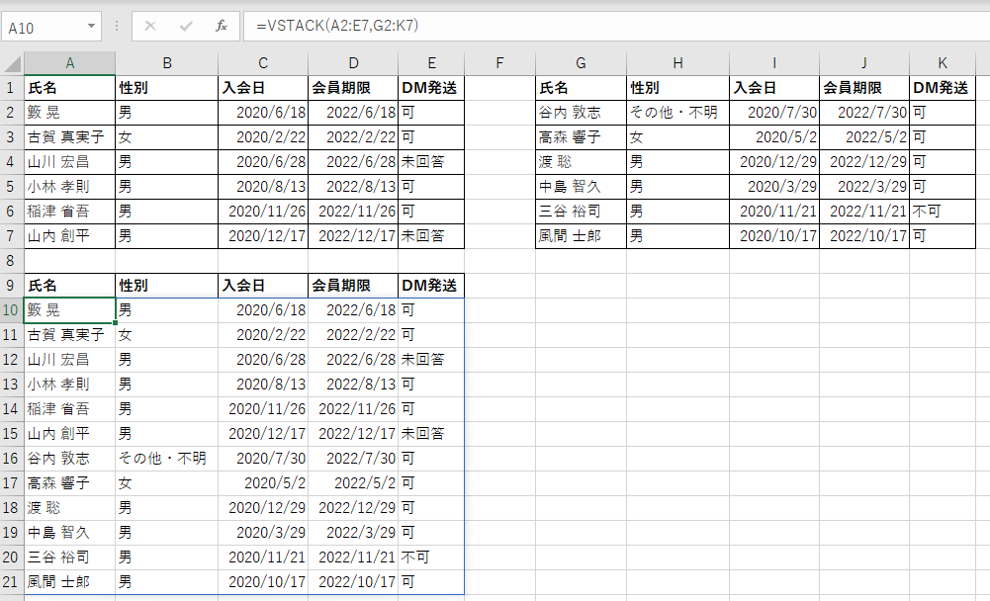Select cell C14 with date 2020/11/26
The width and height of the screenshot is (990, 601).
(262, 409)
